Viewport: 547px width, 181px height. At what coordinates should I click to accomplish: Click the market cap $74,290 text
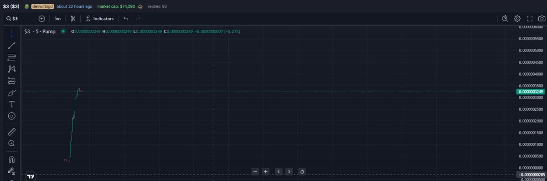coord(116,6)
